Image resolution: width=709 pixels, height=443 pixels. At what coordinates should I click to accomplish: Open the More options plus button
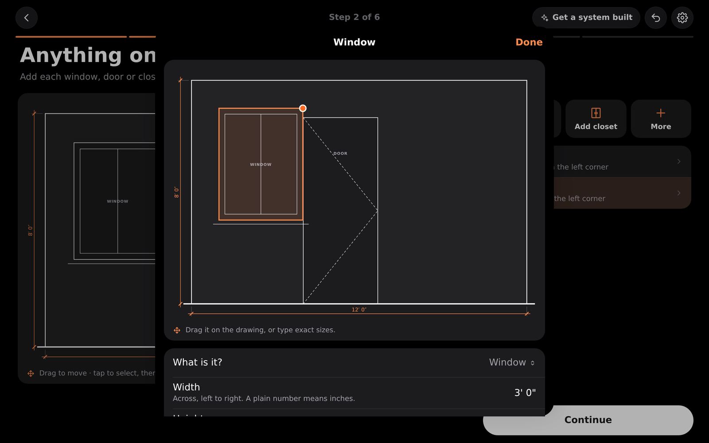coord(661,119)
